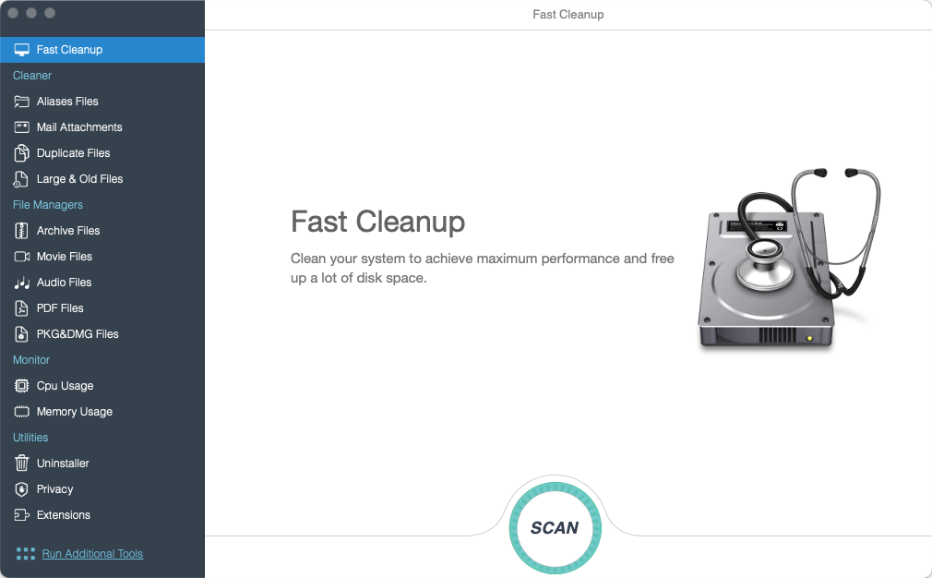Click the grid icon beside Run Additional Tools
The image size is (932, 578).
pyautogui.click(x=25, y=554)
